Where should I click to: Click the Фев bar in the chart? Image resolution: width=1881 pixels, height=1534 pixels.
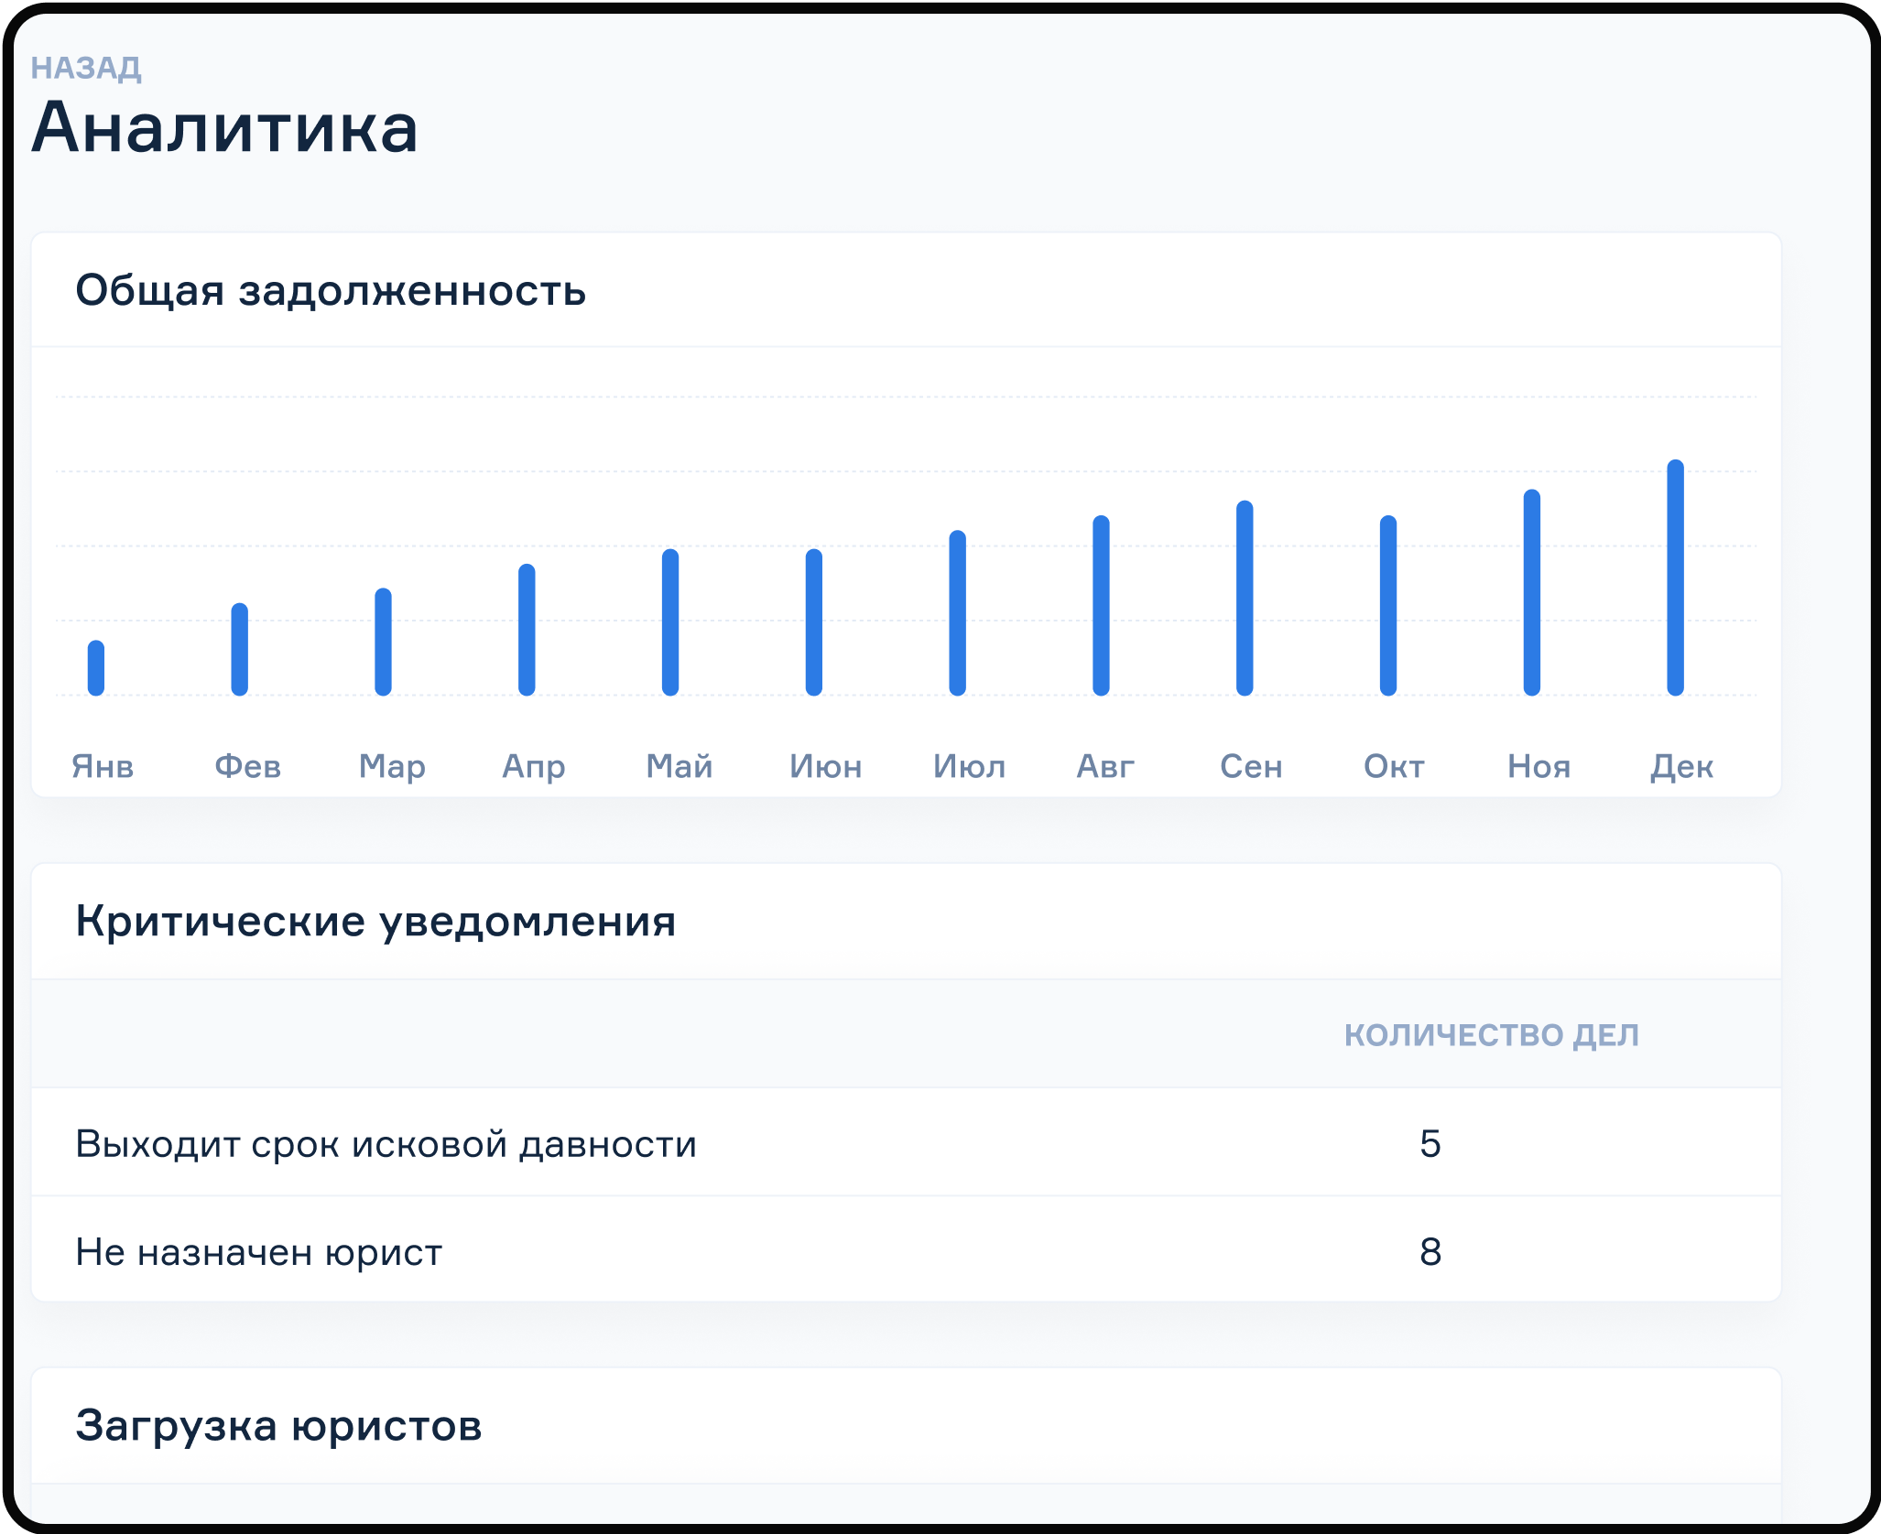point(240,649)
